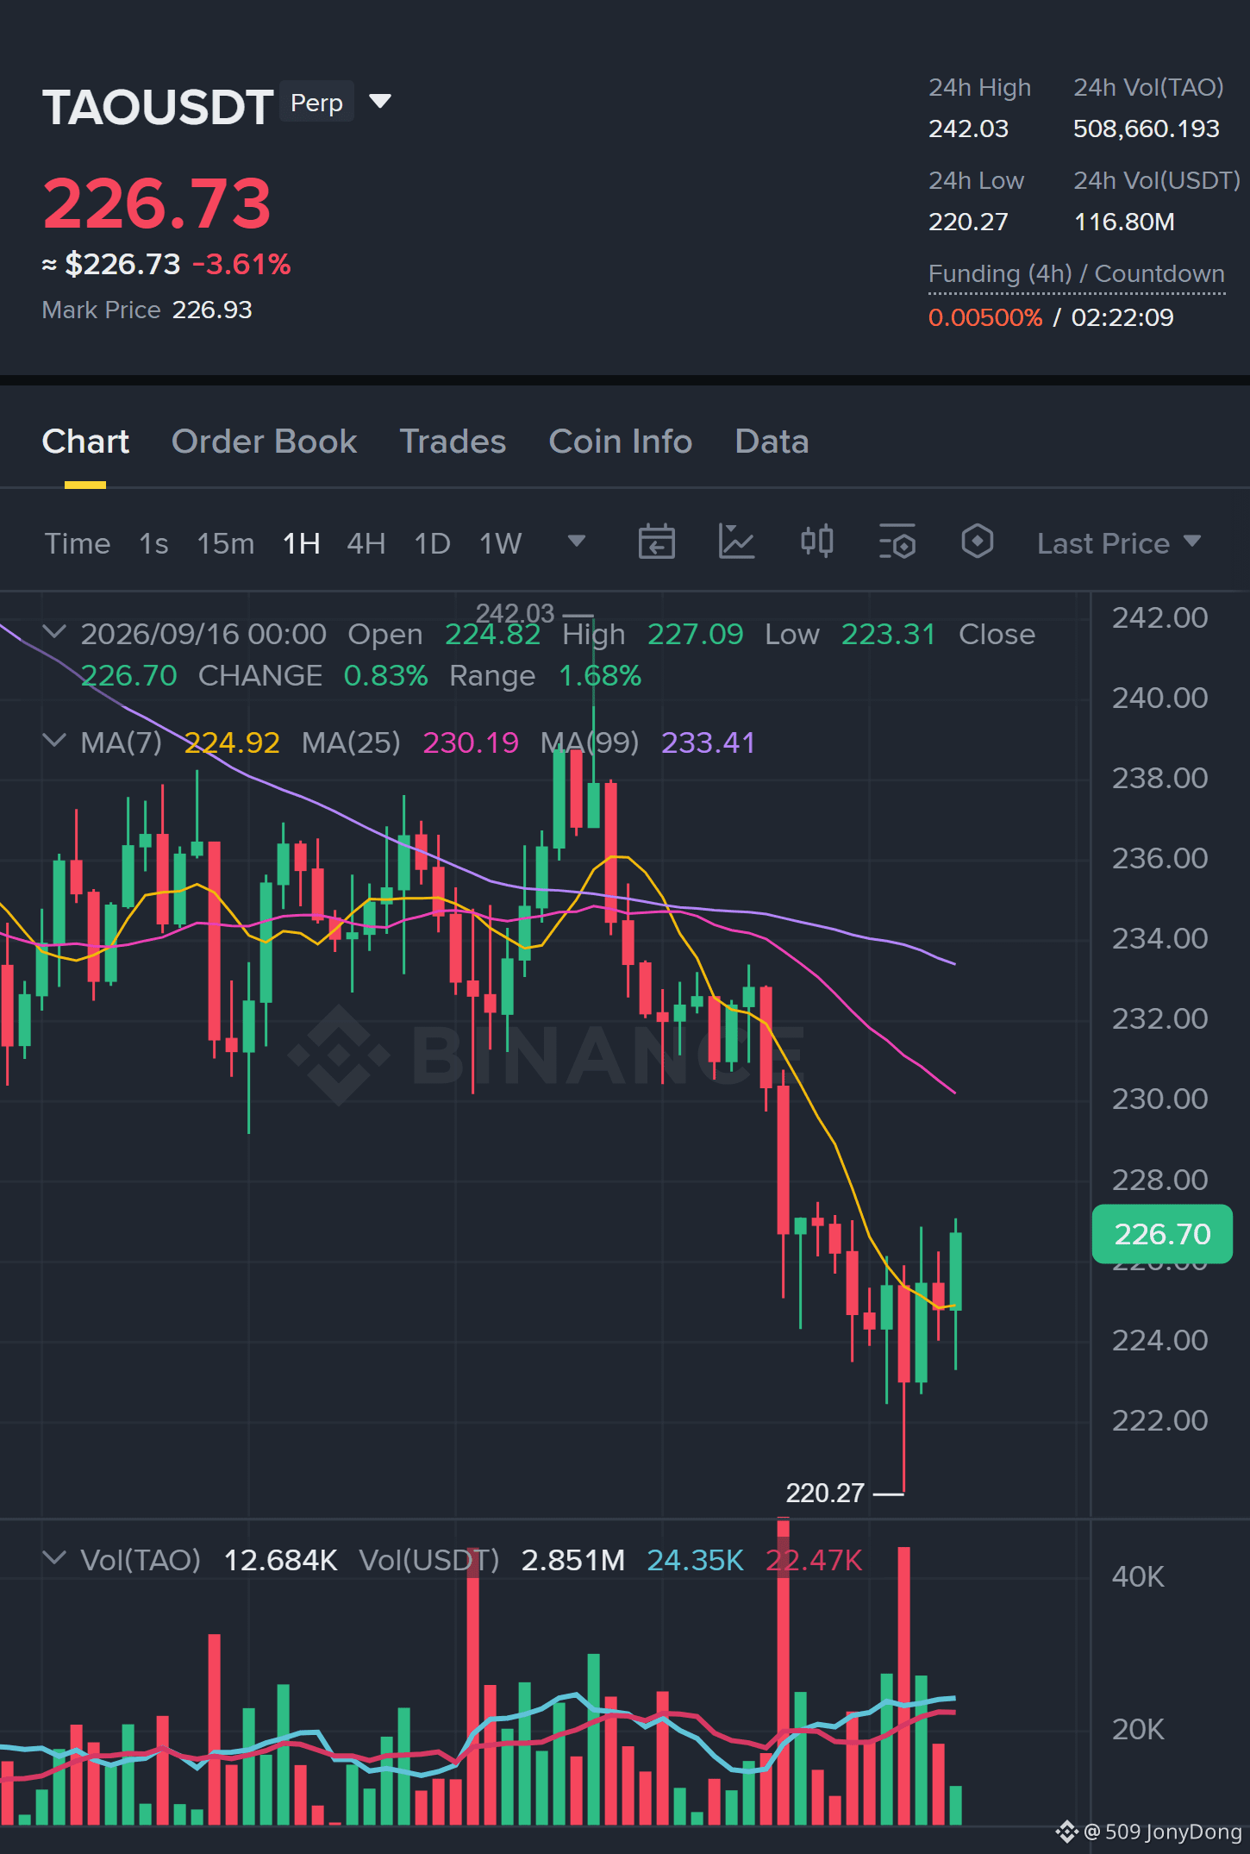The height and width of the screenshot is (1854, 1250).
Task: Select the 1D timeframe
Action: tap(433, 543)
